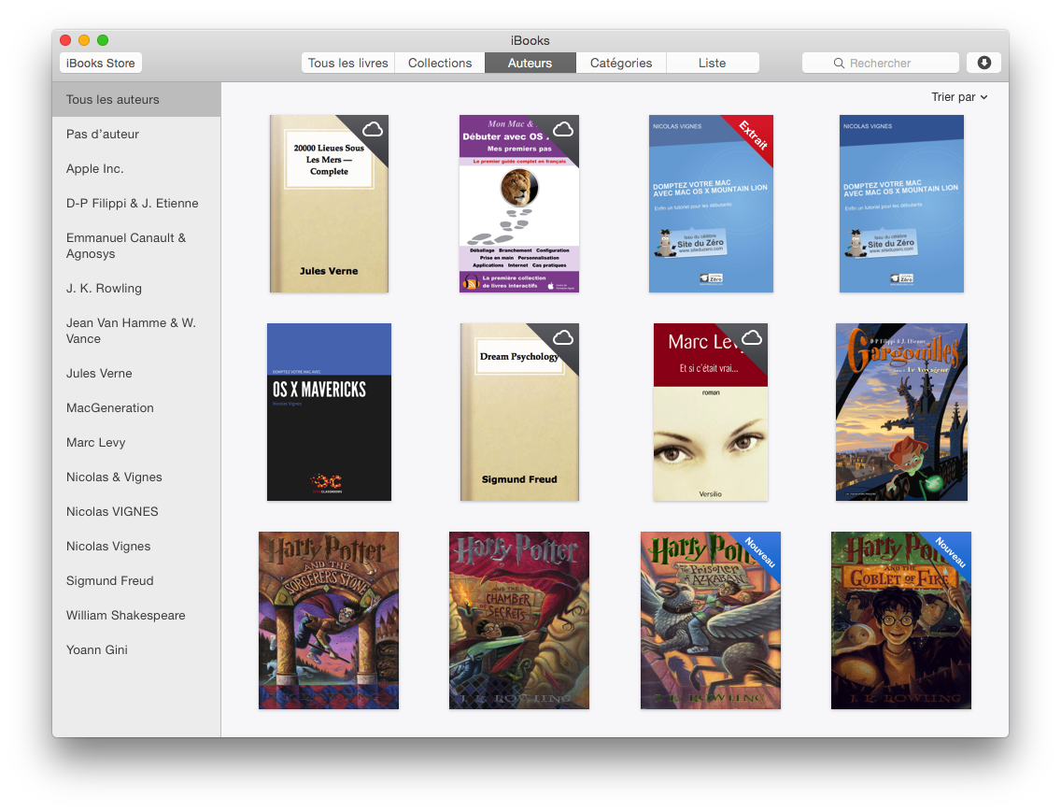The height and width of the screenshot is (812, 1061).
Task: Open 20000 Lieues Sous Les Mers book
Action: (x=329, y=204)
